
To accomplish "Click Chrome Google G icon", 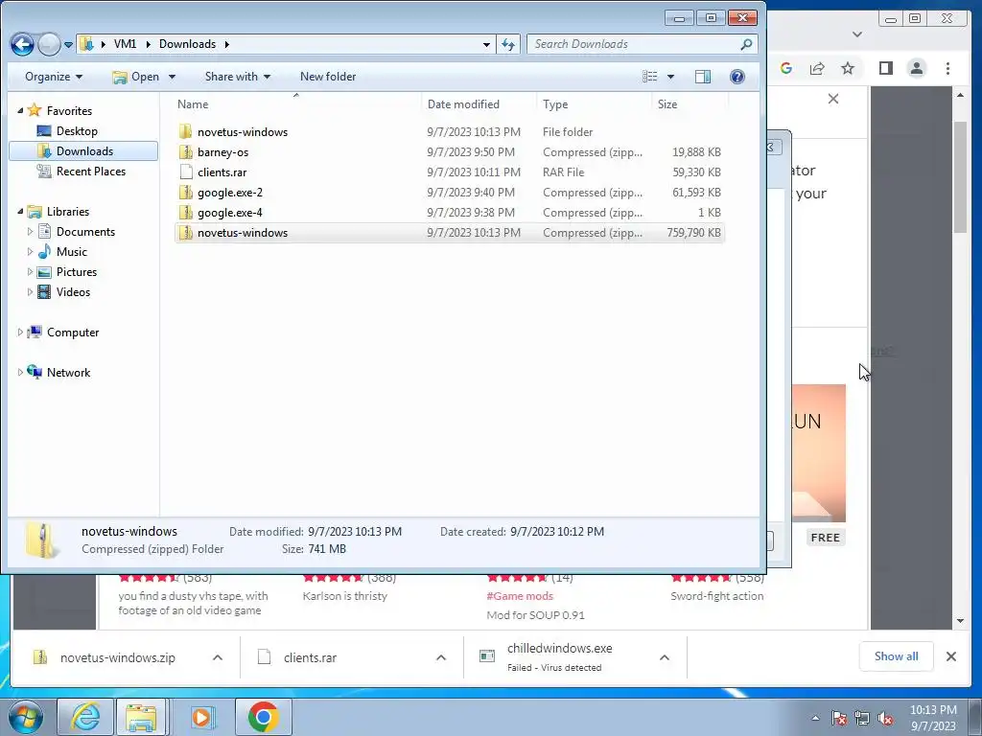I will (786, 68).
